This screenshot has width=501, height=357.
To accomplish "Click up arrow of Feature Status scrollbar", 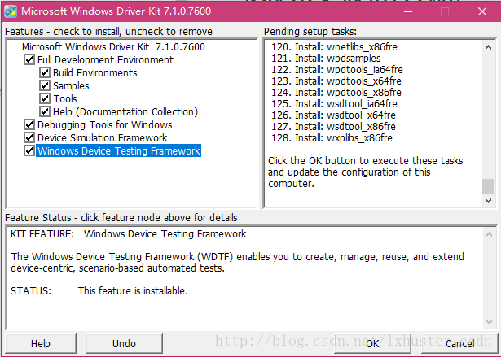I will point(489,234).
